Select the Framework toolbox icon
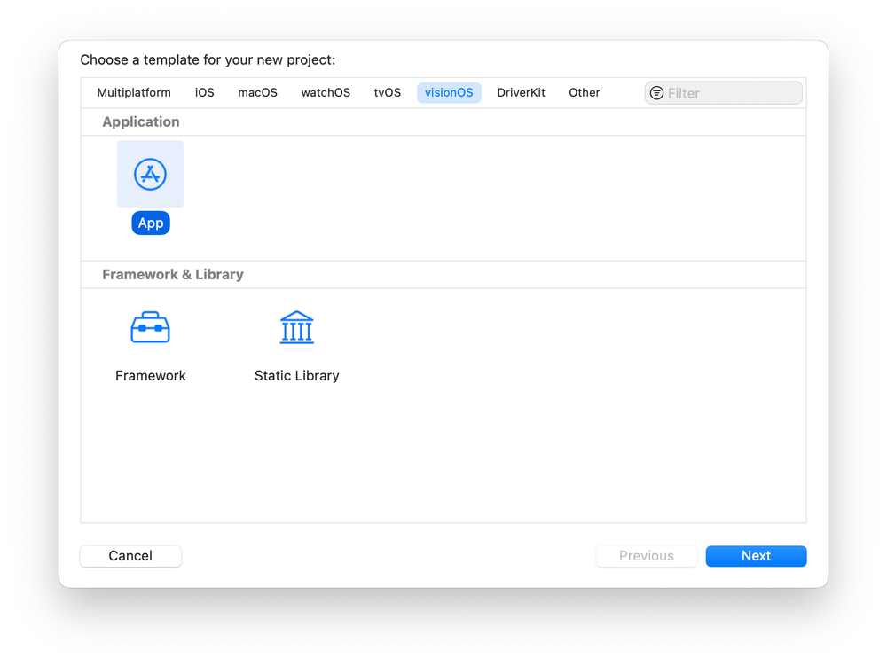 [151, 328]
